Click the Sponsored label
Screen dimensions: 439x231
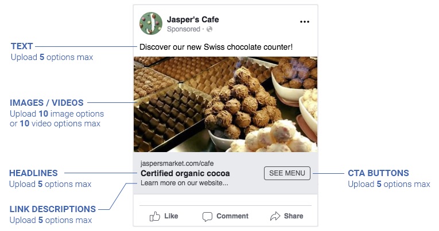coord(183,29)
